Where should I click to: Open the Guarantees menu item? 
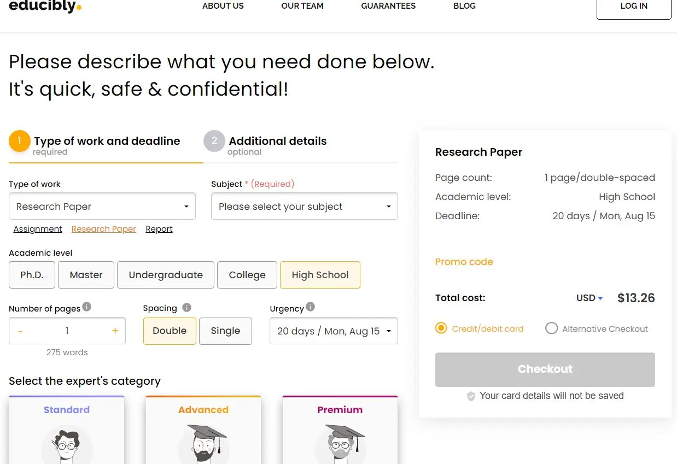(388, 6)
